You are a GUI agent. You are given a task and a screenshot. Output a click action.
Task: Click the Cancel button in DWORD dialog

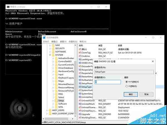(x=146, y=94)
